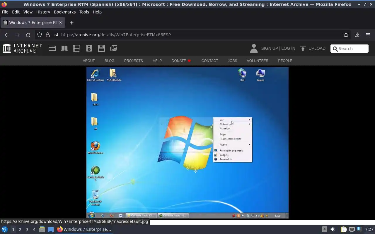Open the Bookmarks menu
Screen dimensions: 375x234
[x=65, y=12]
